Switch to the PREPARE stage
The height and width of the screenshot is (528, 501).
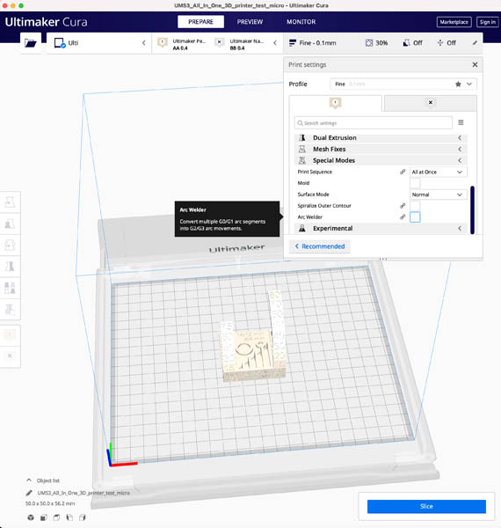(200, 22)
